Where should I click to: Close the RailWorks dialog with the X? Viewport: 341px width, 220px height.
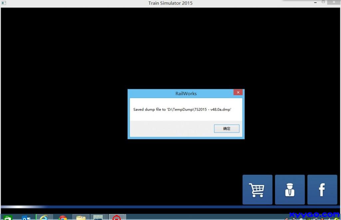click(x=238, y=92)
